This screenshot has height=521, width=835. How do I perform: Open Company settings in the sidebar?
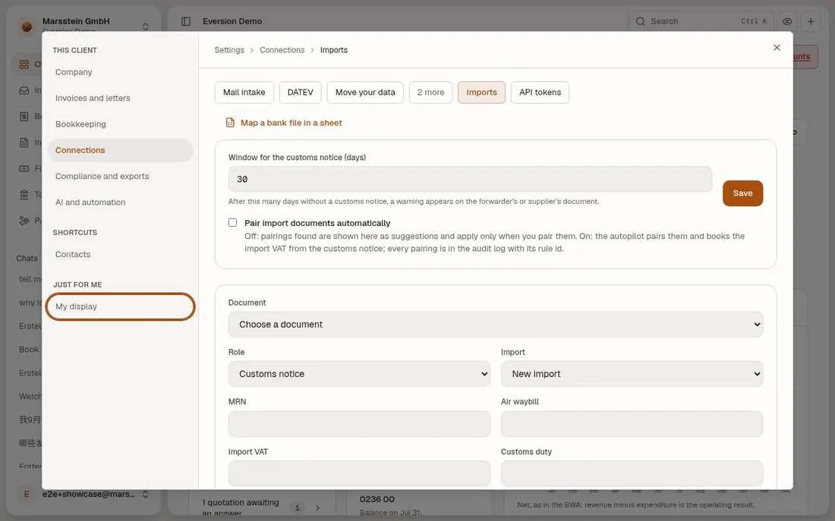pyautogui.click(x=120, y=72)
